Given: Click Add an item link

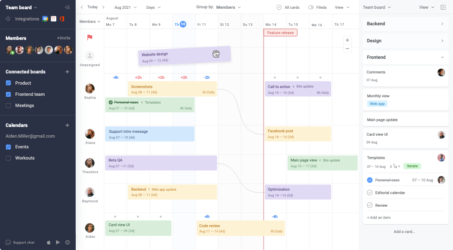Looking at the screenshot, I should [379, 217].
